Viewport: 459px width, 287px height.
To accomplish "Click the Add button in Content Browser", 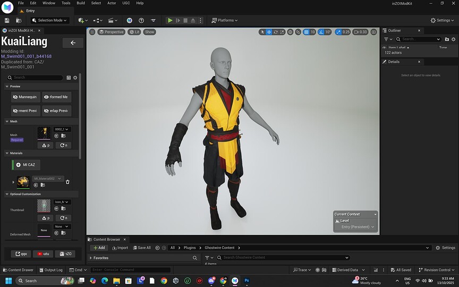I will tap(99, 248).
